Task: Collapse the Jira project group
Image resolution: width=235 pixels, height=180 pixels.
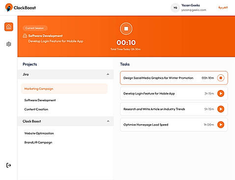Action: [108, 74]
